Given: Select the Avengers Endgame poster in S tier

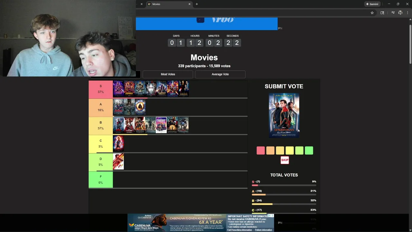Looking at the screenshot, I should click(118, 89).
